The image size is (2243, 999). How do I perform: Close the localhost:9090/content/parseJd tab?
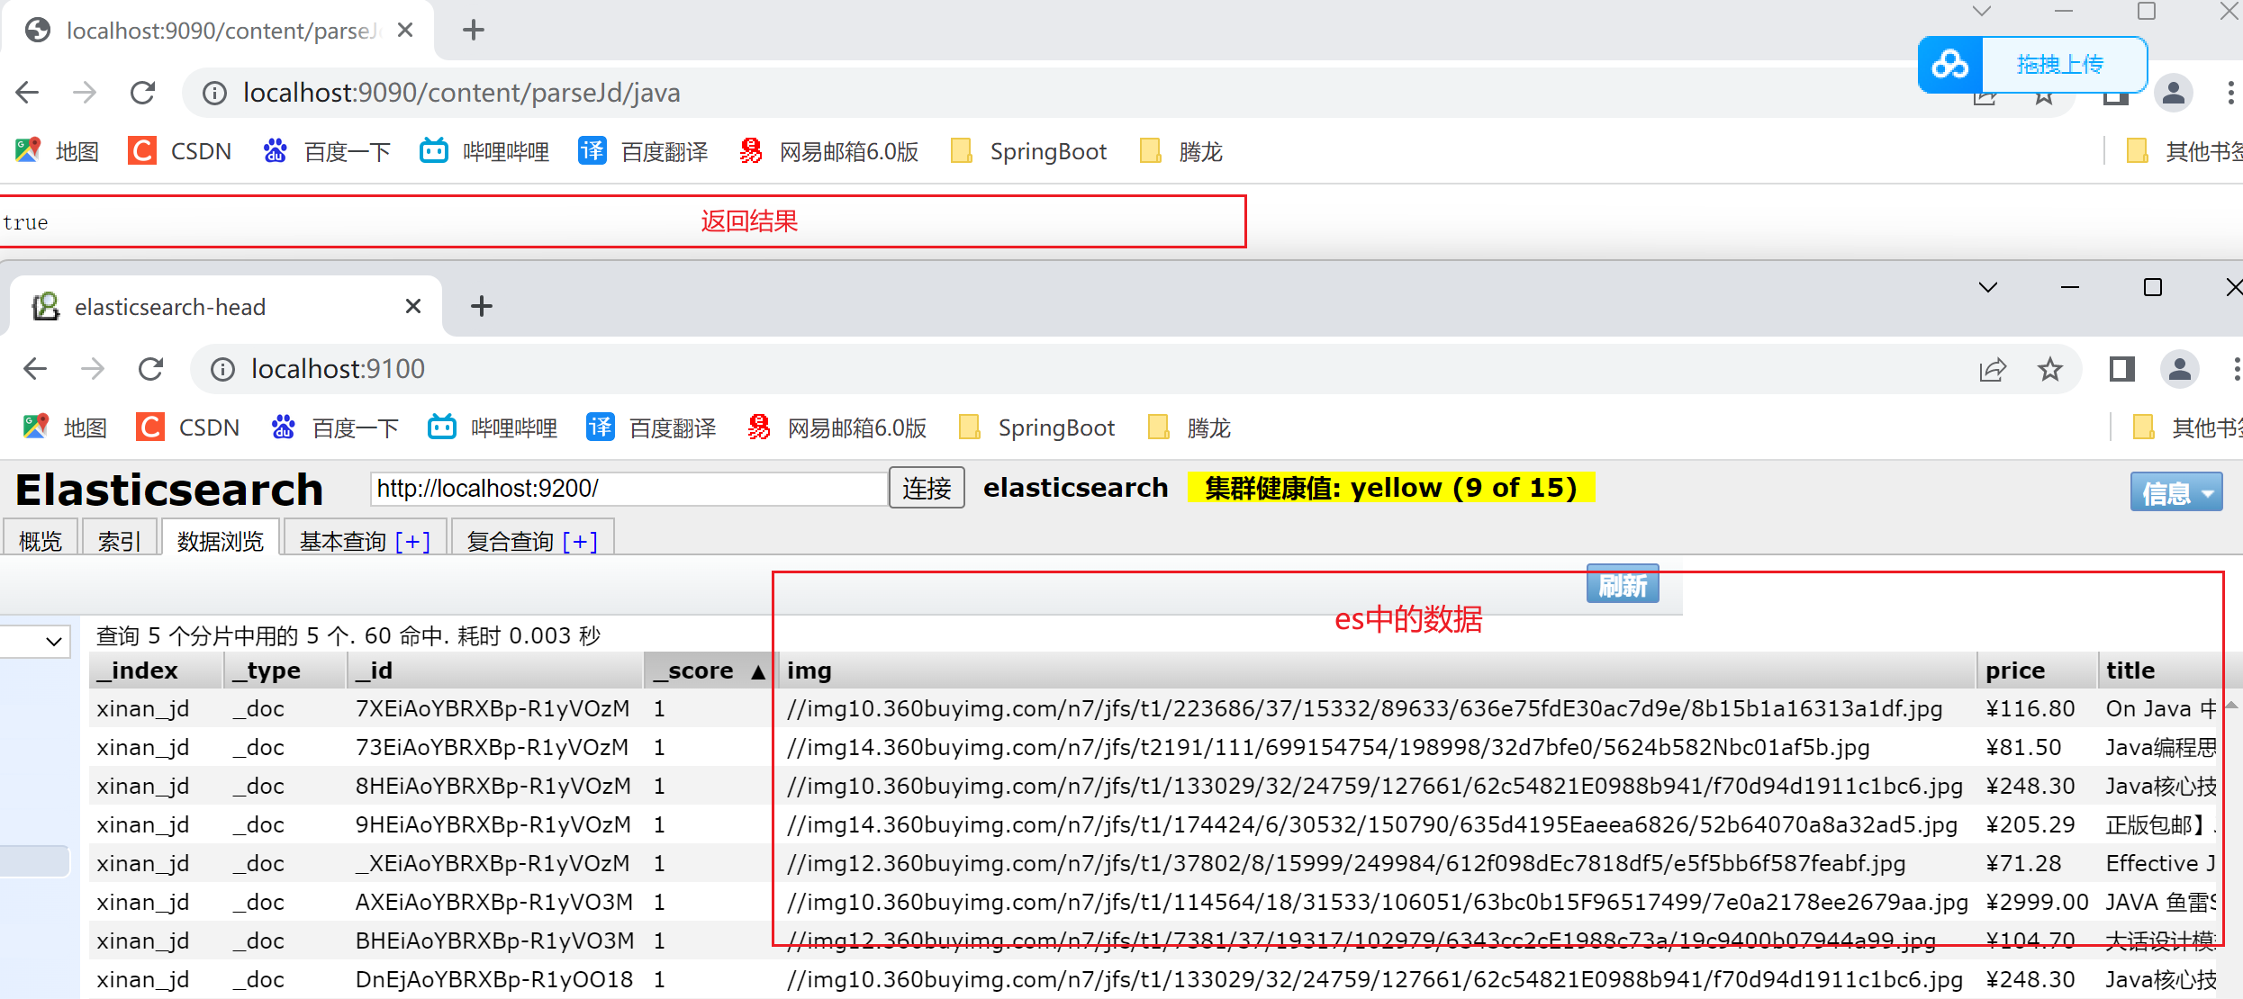click(405, 31)
